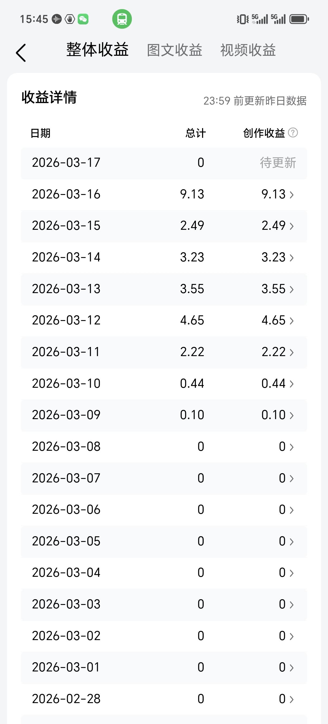Switch to the 视频收益 tab
This screenshot has height=724, width=328.
point(248,50)
